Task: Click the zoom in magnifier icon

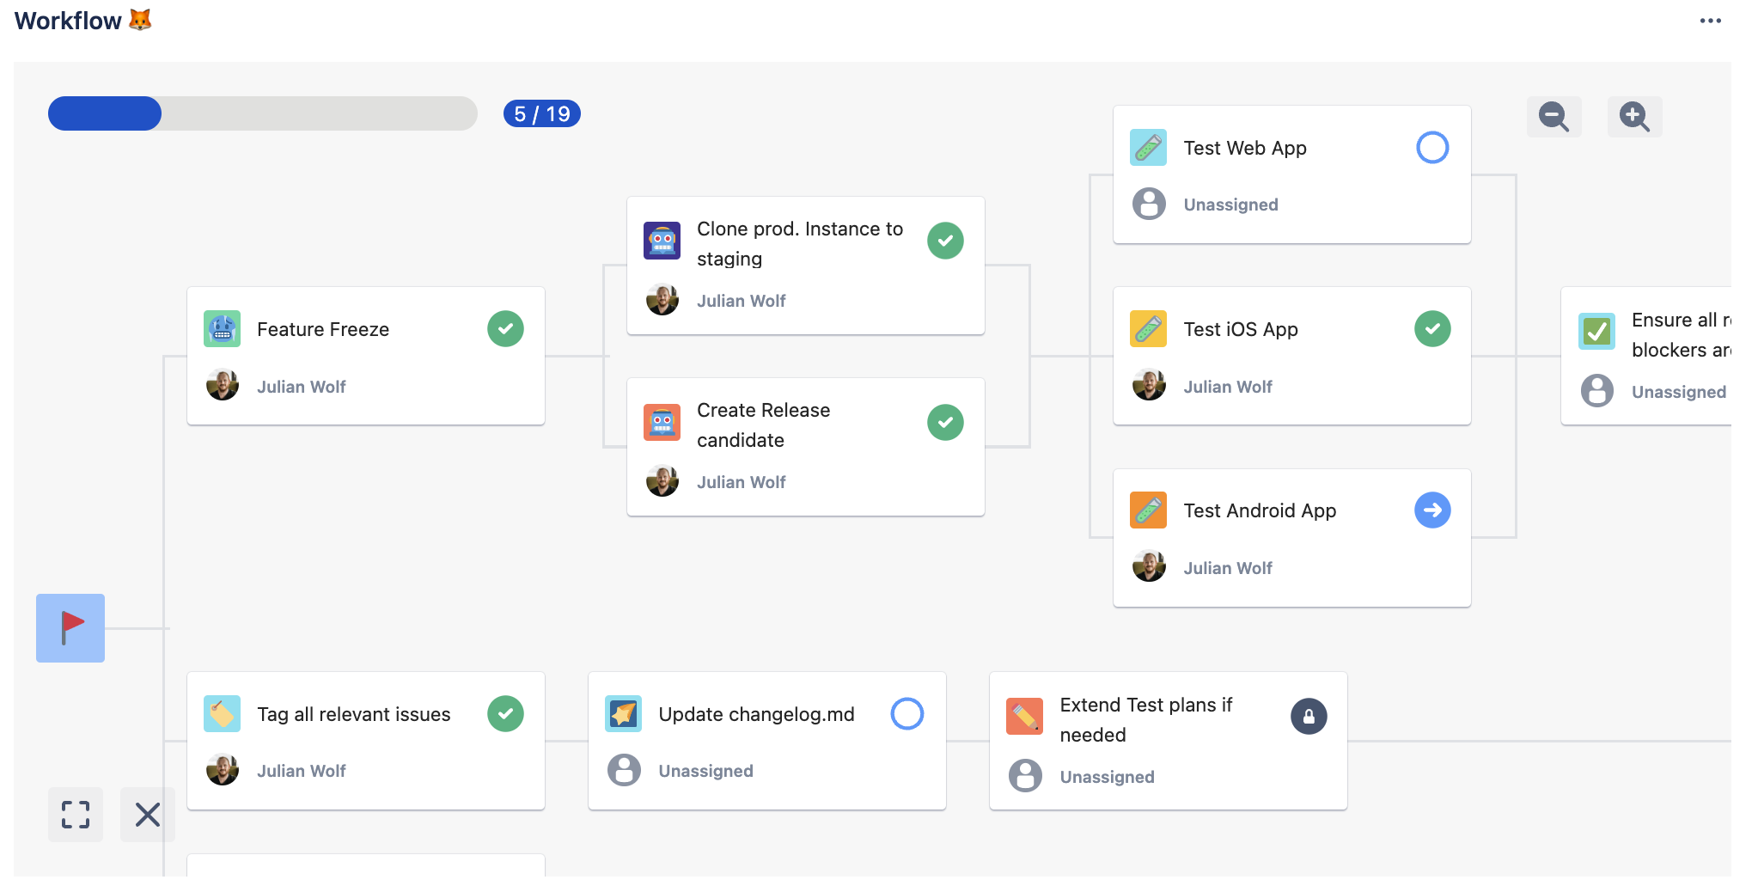Action: pyautogui.click(x=1634, y=116)
